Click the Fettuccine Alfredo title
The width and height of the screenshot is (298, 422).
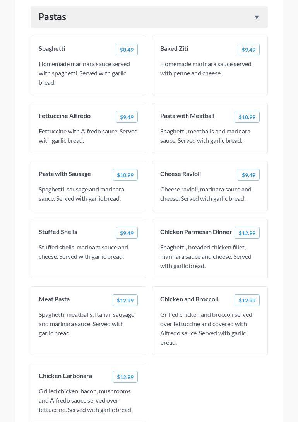(65, 116)
